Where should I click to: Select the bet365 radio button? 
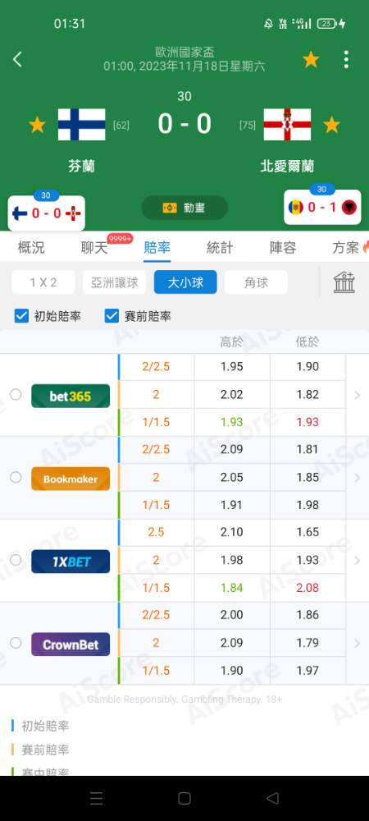pyautogui.click(x=16, y=394)
